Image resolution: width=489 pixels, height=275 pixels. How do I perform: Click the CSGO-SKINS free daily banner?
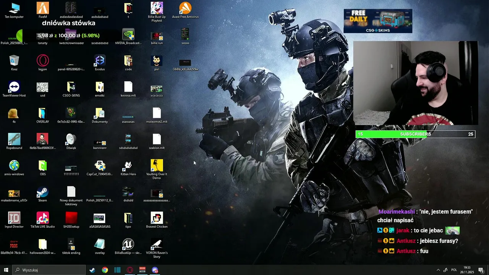[x=378, y=21]
